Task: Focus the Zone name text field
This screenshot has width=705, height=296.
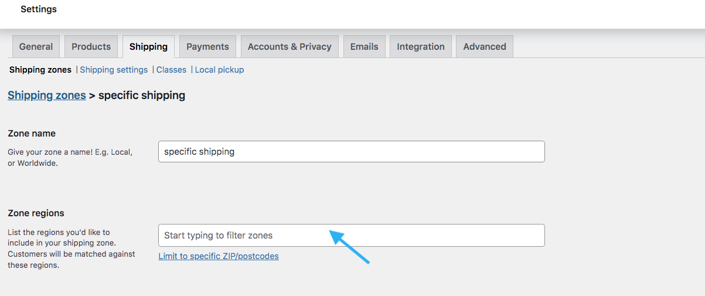Action: 352,151
